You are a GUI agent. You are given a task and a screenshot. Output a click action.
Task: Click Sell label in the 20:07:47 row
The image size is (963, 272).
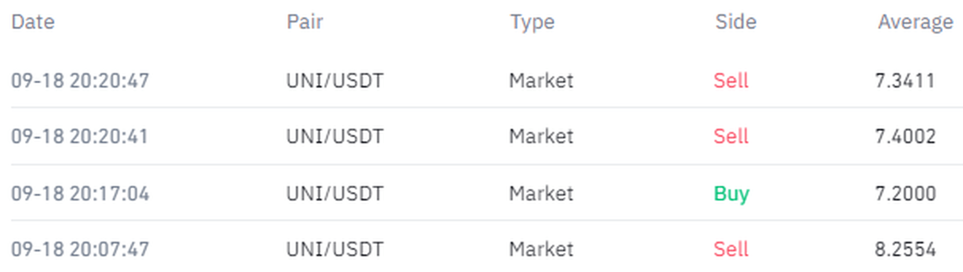[731, 250]
